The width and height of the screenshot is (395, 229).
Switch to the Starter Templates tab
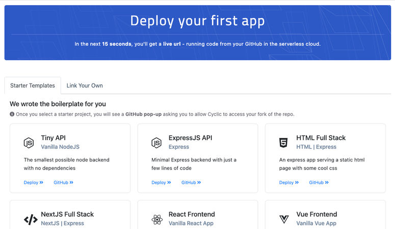[33, 85]
